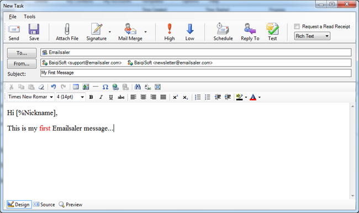Click the From... button
359x213 pixels.
tap(22, 63)
